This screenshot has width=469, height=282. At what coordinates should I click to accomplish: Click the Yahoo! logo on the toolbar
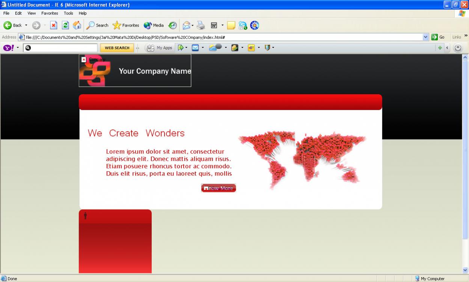(9, 48)
